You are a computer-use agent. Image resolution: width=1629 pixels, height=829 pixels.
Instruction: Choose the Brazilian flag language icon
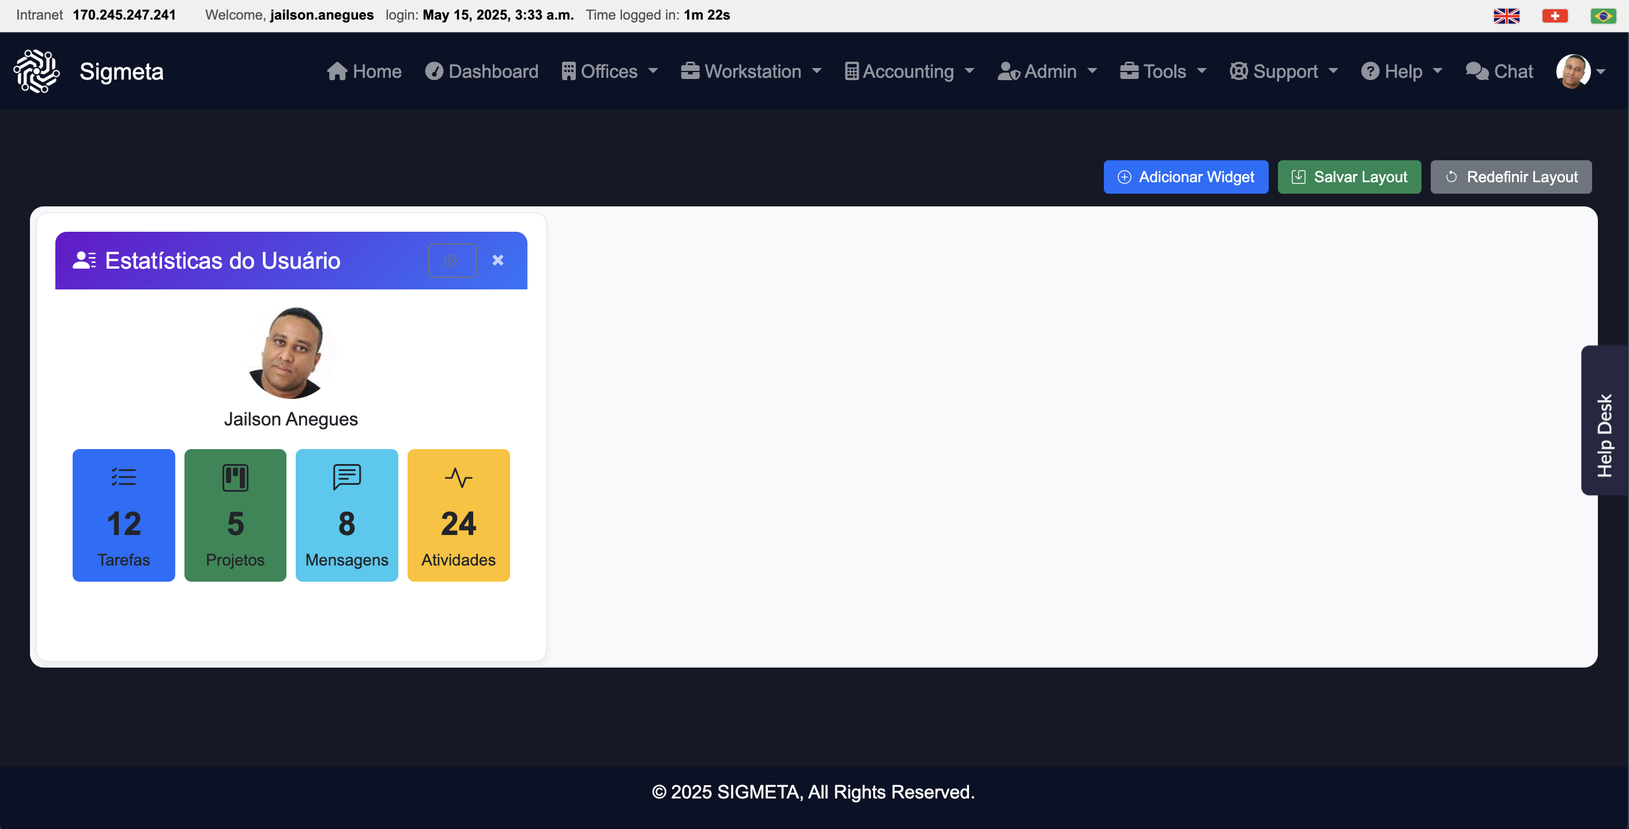click(1602, 16)
